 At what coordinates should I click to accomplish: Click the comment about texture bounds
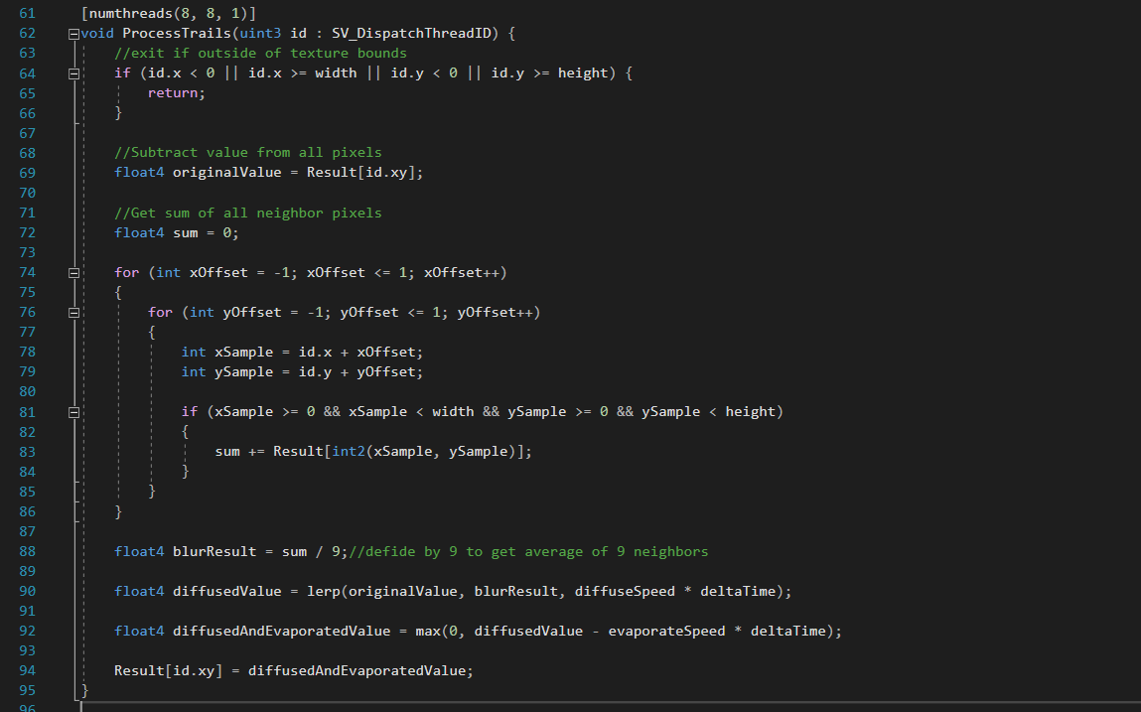[x=260, y=54]
